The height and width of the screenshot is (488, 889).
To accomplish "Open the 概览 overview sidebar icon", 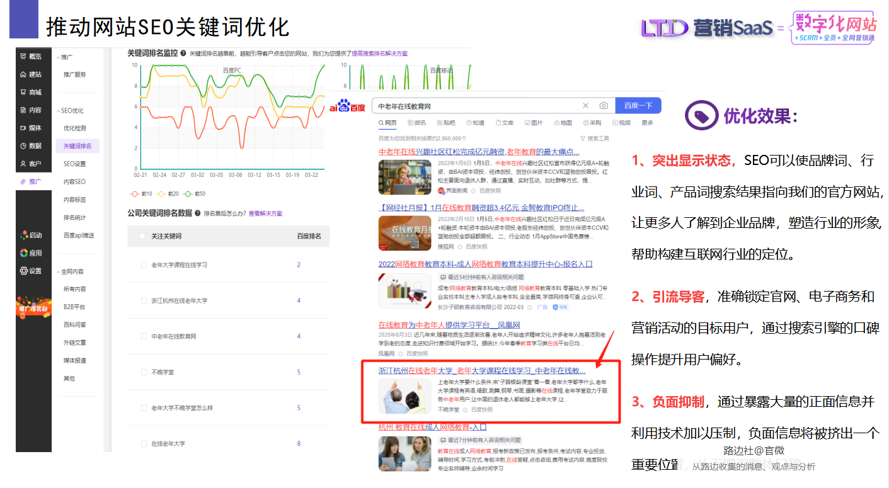I will (x=23, y=57).
